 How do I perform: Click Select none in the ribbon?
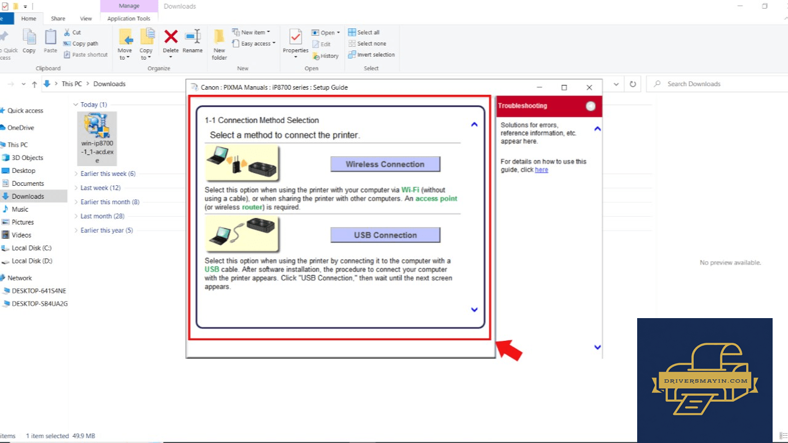pyautogui.click(x=367, y=44)
